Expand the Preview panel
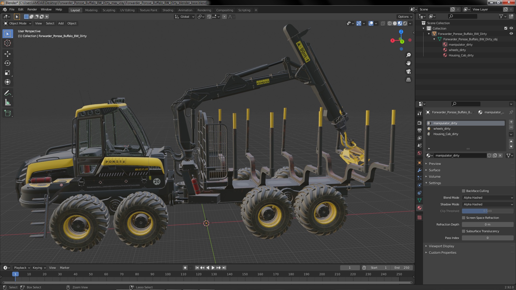The width and height of the screenshot is (516, 290). pyautogui.click(x=435, y=164)
